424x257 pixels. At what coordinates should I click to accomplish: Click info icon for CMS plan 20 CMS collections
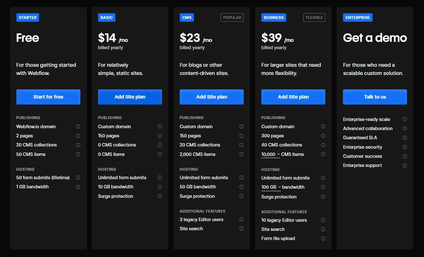click(x=241, y=145)
